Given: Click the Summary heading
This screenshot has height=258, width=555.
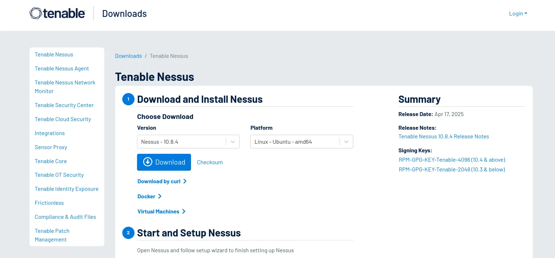Looking at the screenshot, I should (419, 99).
